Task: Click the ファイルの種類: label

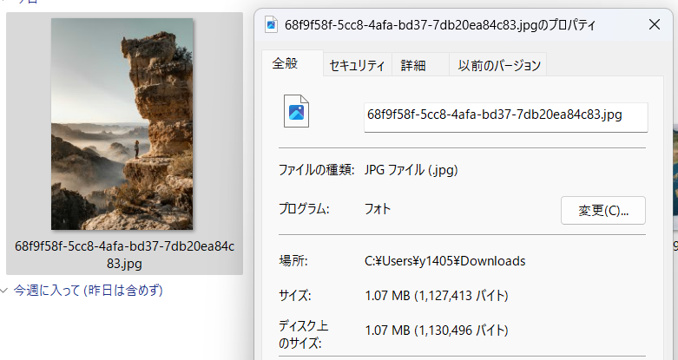Action: [x=315, y=171]
